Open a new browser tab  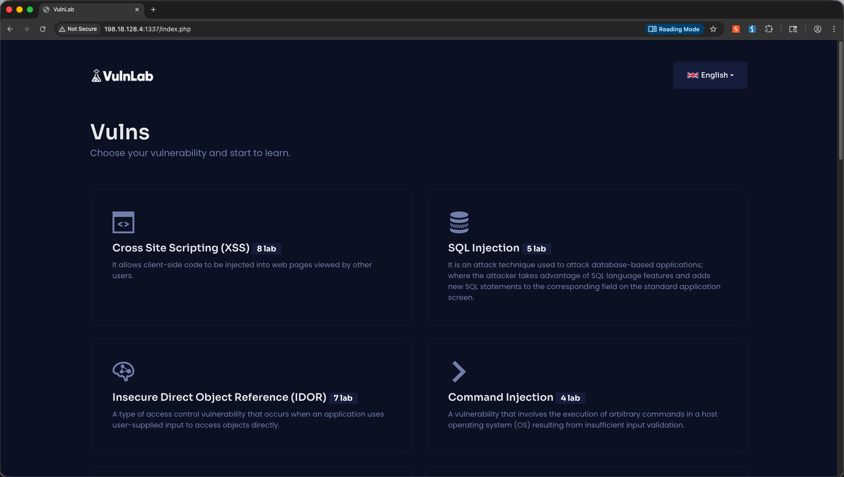click(153, 10)
